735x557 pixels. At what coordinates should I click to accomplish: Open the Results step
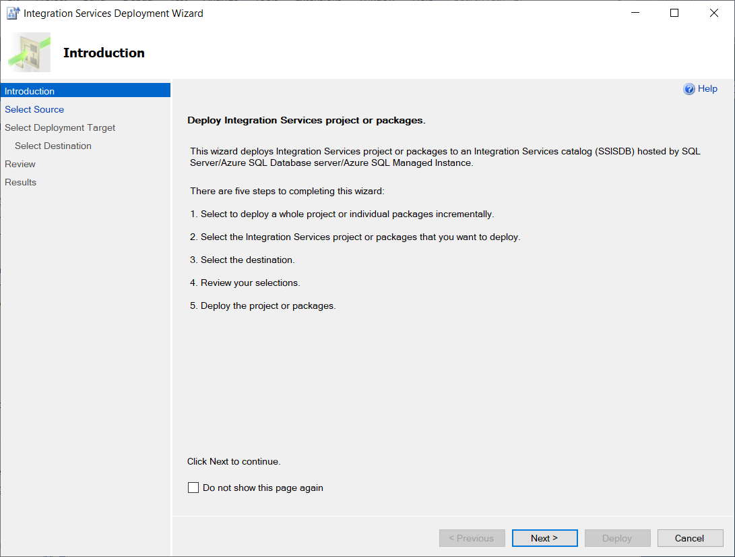click(21, 182)
